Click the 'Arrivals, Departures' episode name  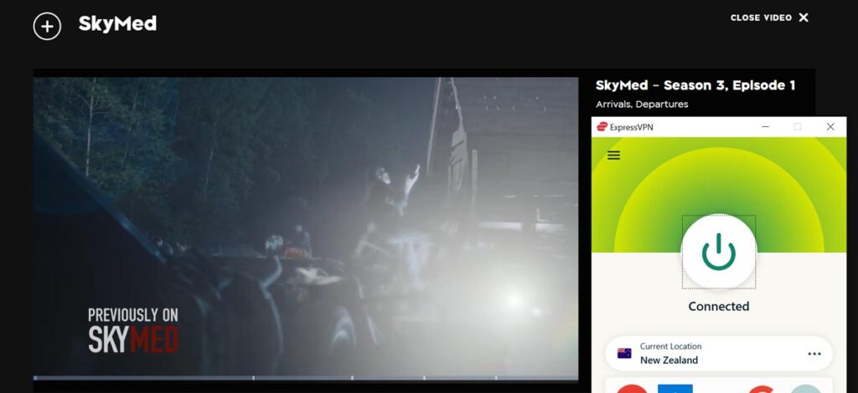[642, 105]
